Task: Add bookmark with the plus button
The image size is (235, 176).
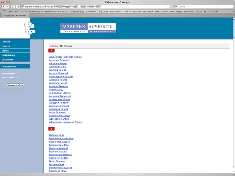Action: (x=18, y=7)
